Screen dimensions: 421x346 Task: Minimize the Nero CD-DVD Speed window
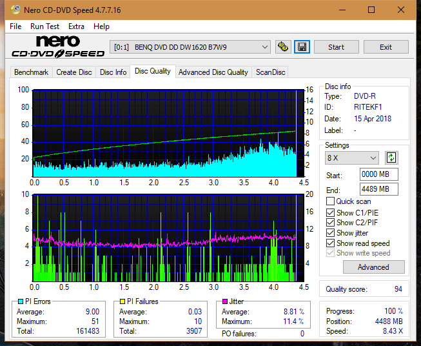pos(342,10)
